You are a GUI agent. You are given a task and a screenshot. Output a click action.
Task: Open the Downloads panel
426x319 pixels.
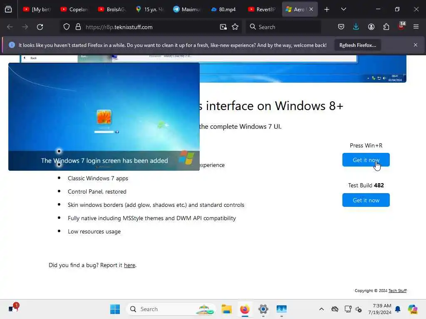(x=356, y=27)
